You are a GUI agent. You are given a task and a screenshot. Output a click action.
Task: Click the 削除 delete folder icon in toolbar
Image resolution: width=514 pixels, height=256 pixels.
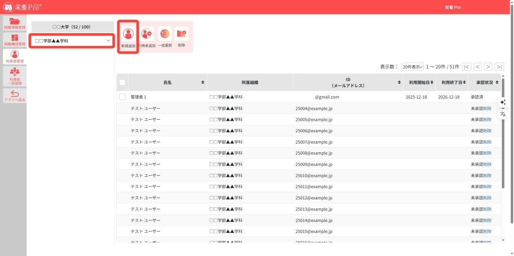click(x=181, y=34)
